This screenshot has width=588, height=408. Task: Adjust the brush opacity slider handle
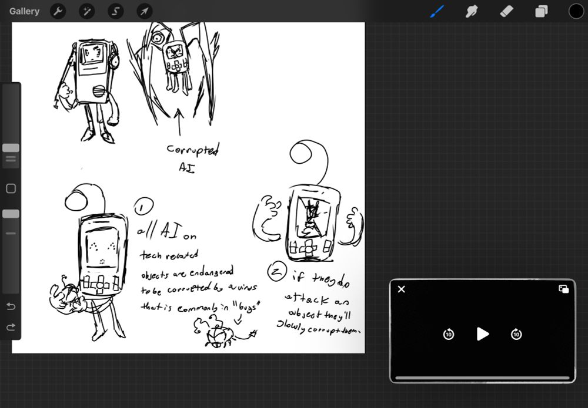pyautogui.click(x=11, y=214)
